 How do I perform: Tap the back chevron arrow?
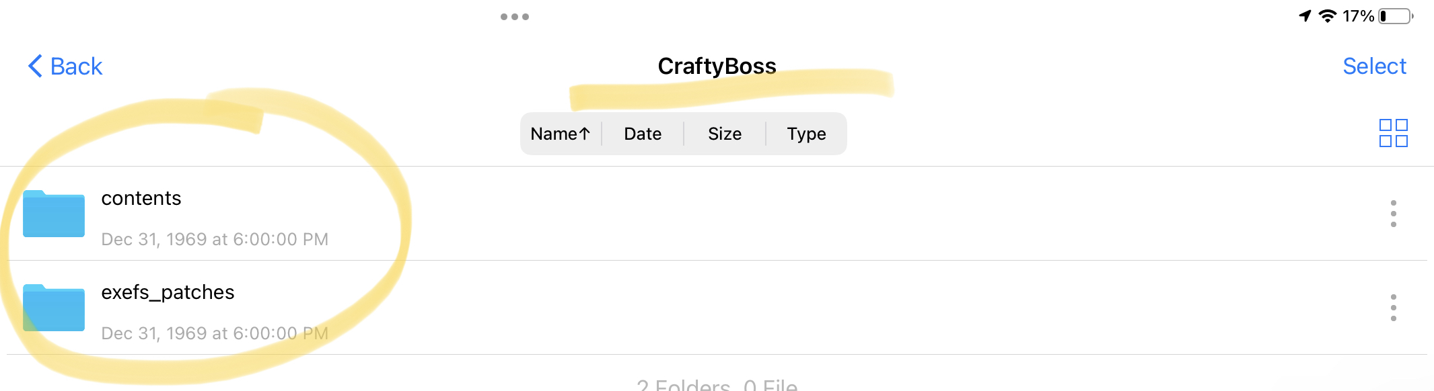click(35, 66)
